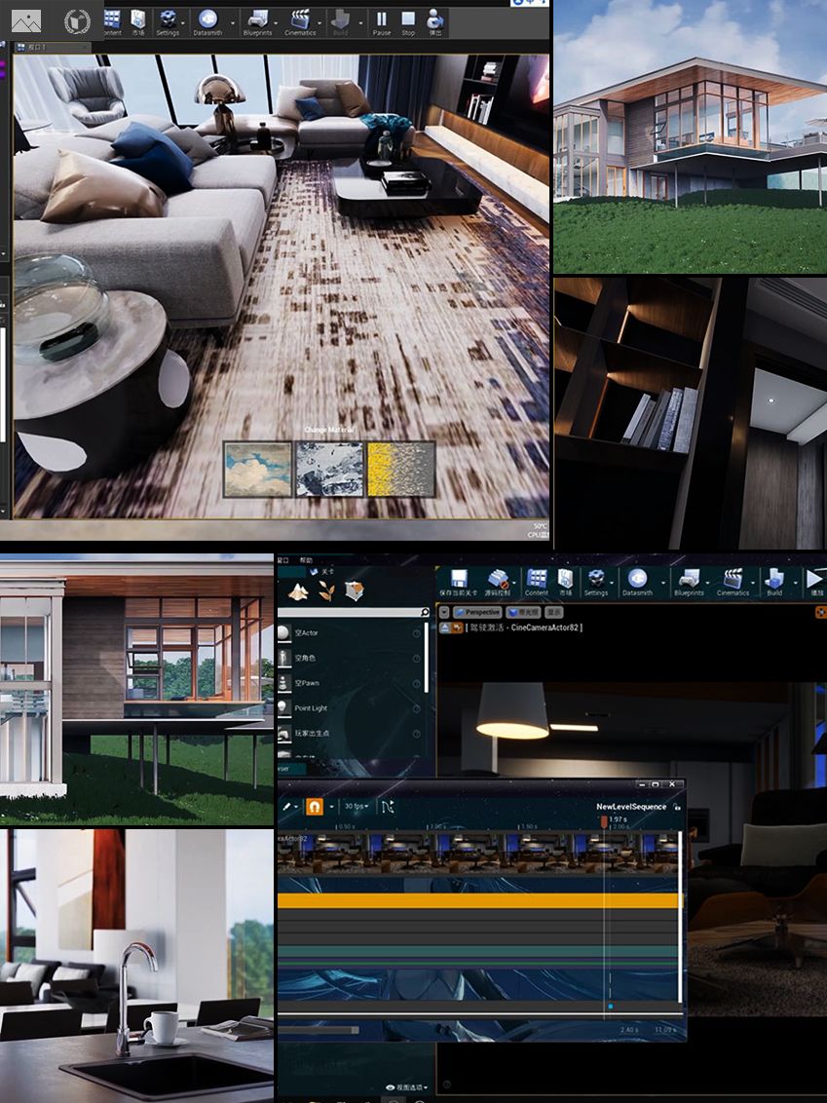Open the Datasmith import tool
This screenshot has width=827, height=1103.
[x=208, y=19]
